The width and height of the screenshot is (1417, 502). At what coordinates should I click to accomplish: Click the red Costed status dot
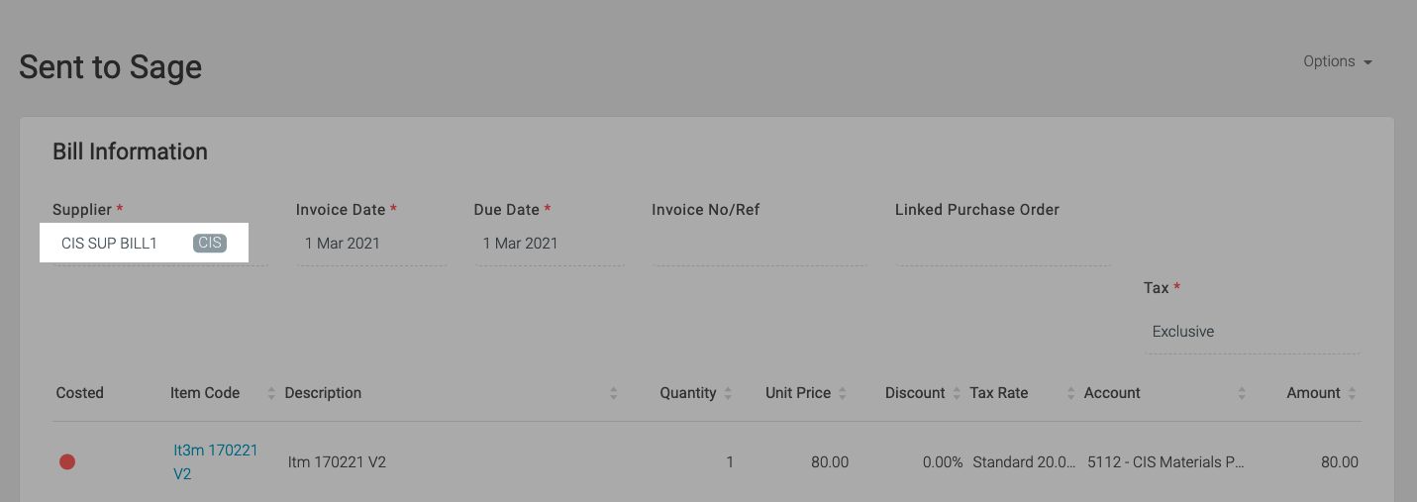click(67, 461)
